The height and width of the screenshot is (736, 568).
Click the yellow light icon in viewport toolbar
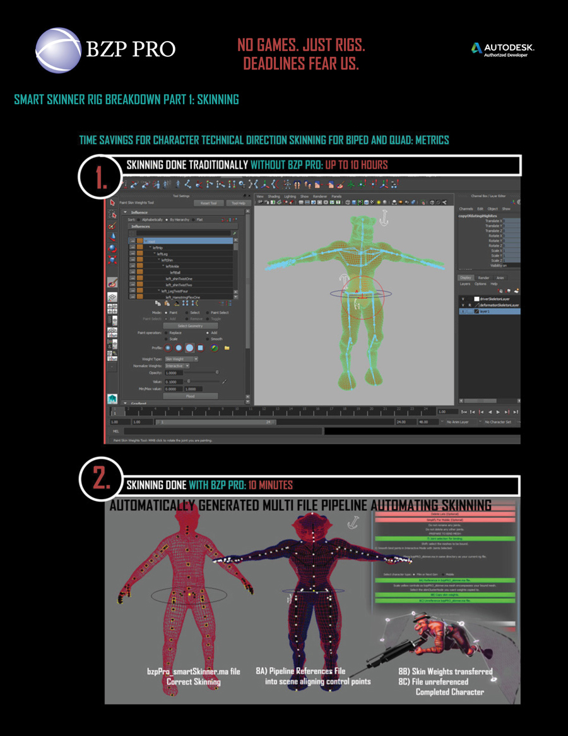(x=379, y=202)
